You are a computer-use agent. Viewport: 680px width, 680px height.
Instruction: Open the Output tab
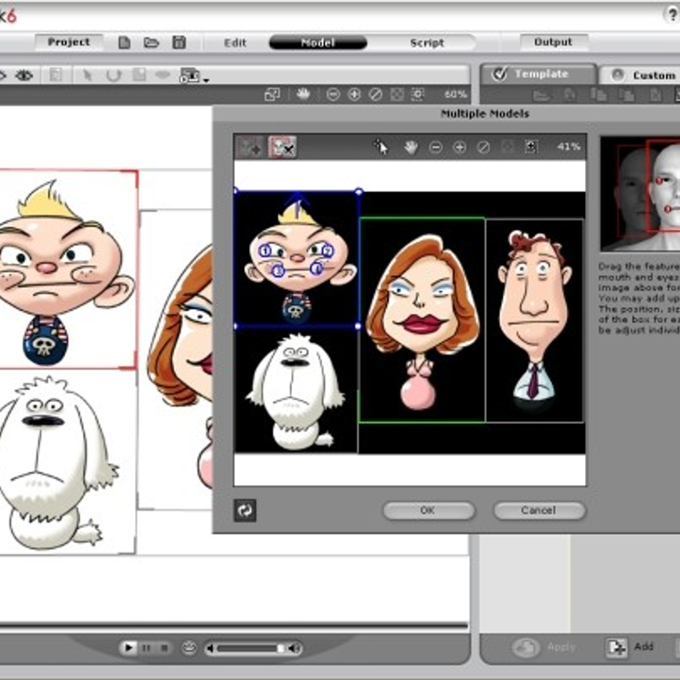click(553, 41)
